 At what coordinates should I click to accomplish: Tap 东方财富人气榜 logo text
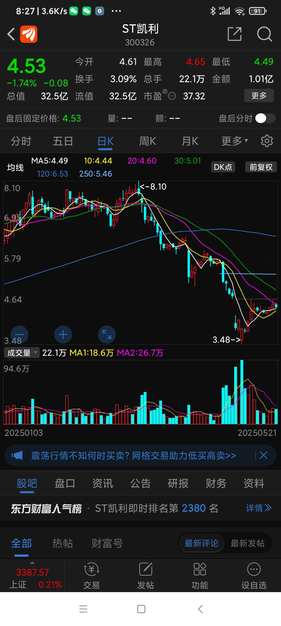46,508
